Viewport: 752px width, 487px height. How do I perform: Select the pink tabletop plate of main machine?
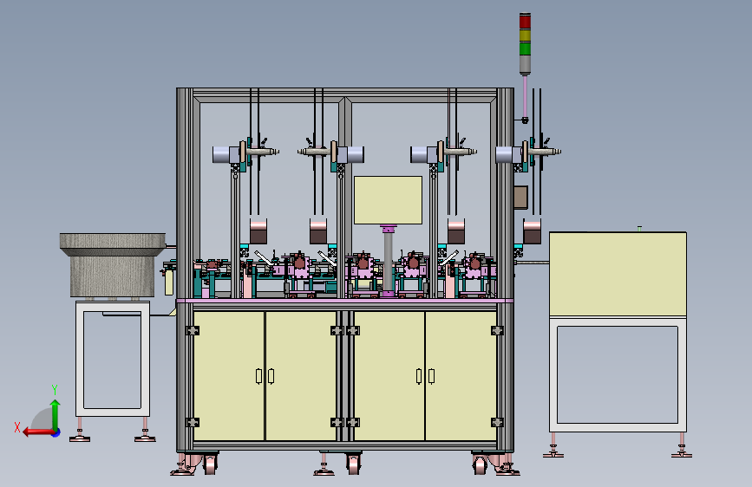(345, 301)
